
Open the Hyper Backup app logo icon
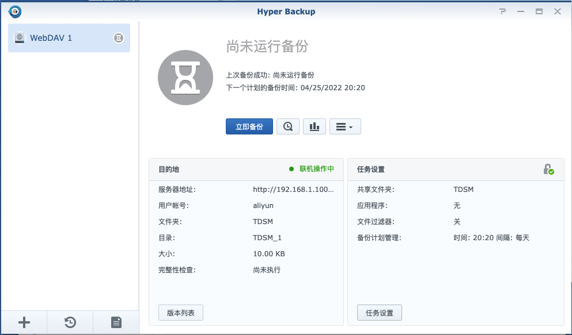pos(15,11)
